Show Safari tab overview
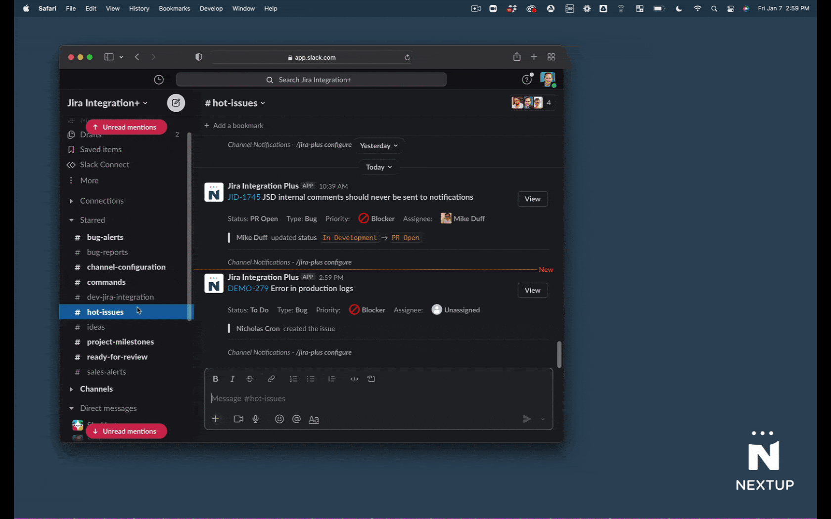Image resolution: width=831 pixels, height=519 pixels. (551, 57)
